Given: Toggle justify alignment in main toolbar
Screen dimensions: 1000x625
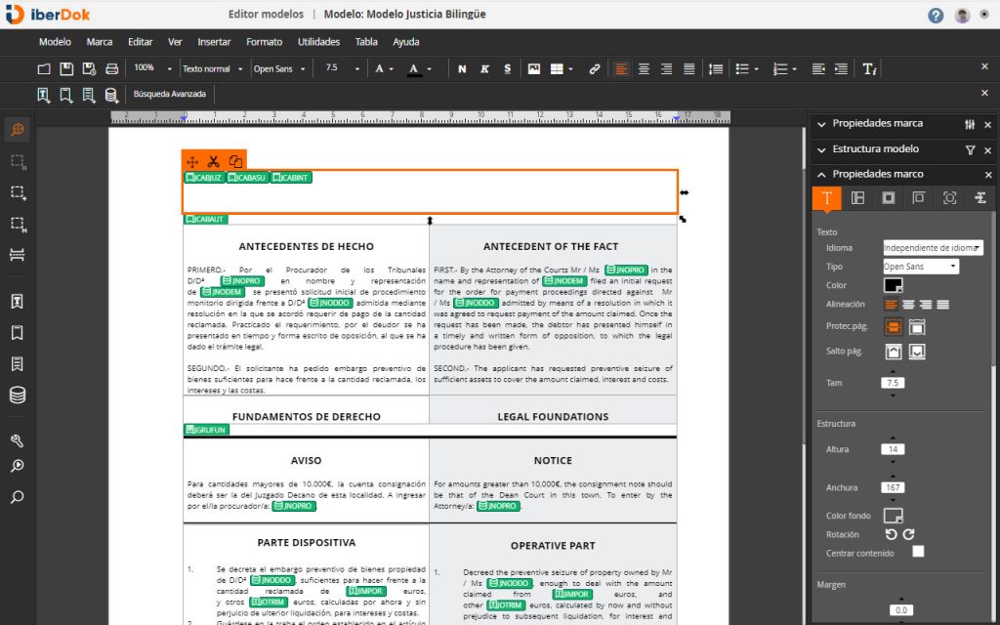Looking at the screenshot, I should pyautogui.click(x=688, y=69).
